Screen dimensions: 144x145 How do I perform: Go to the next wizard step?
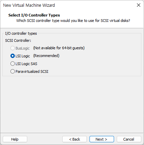[x=102, y=139]
